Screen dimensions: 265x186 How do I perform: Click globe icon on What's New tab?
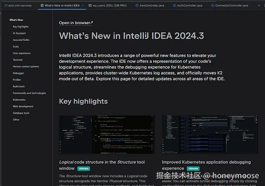42,5
